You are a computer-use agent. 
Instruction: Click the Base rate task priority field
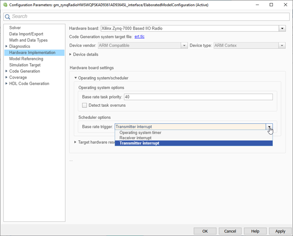point(198,97)
